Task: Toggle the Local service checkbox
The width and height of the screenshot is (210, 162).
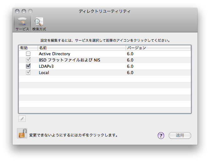Action: [x=29, y=73]
